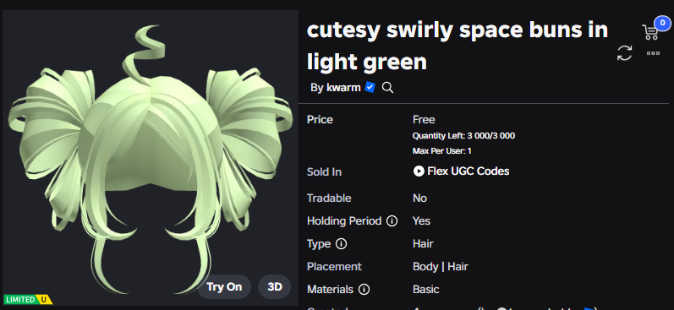Screen dimensions: 674x310
Task: Click the light green hair thumbnail preview
Action: click(151, 158)
